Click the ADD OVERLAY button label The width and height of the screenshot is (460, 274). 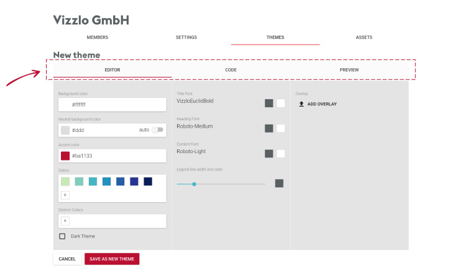322,104
